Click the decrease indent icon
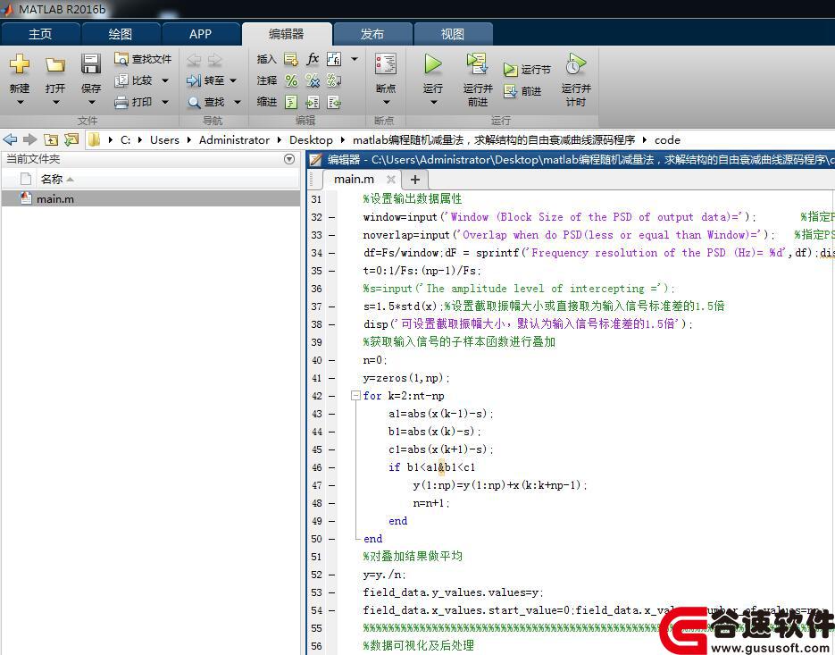 point(334,102)
